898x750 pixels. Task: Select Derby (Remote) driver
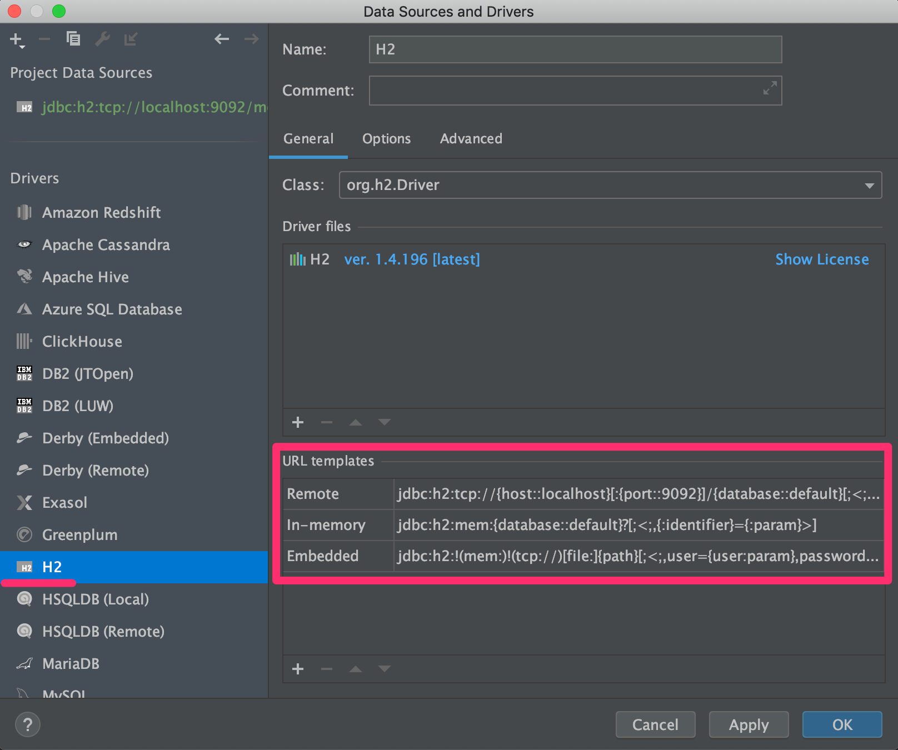[134, 471]
